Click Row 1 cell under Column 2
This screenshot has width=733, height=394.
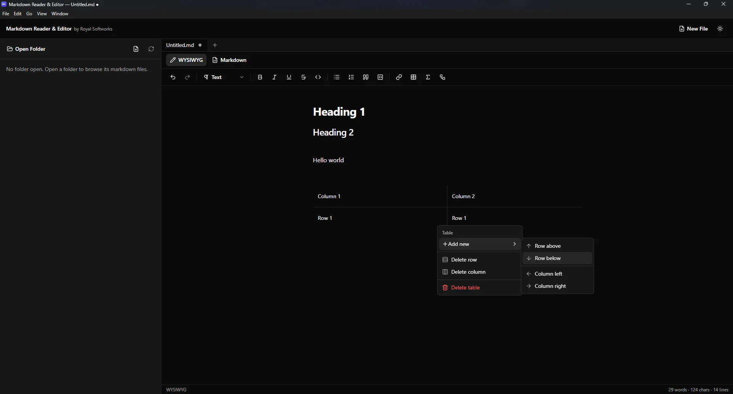514,218
